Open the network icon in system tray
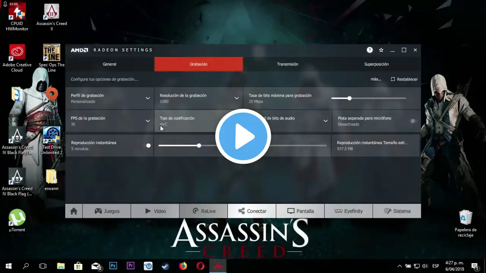The image size is (486, 273). (417, 266)
